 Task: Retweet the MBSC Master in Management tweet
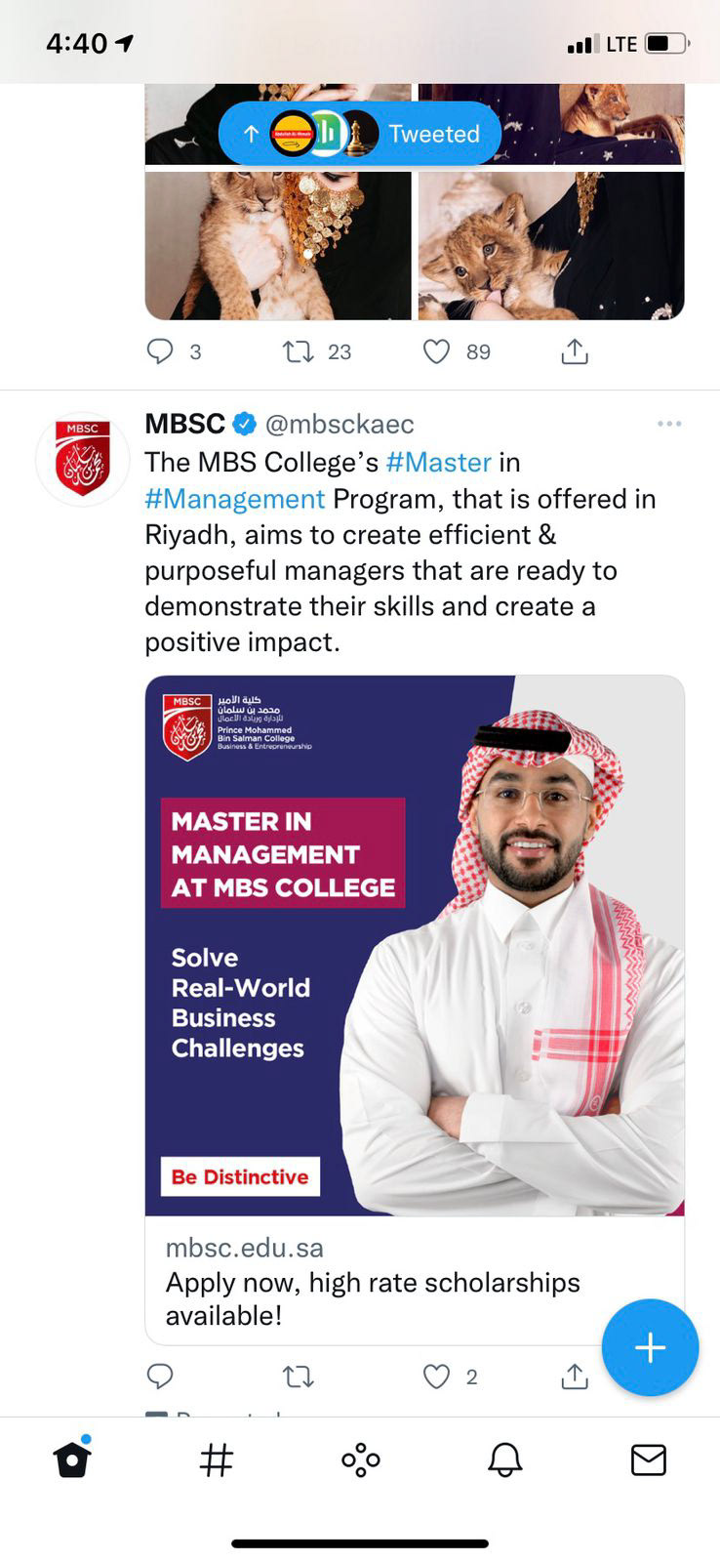pos(298,1377)
